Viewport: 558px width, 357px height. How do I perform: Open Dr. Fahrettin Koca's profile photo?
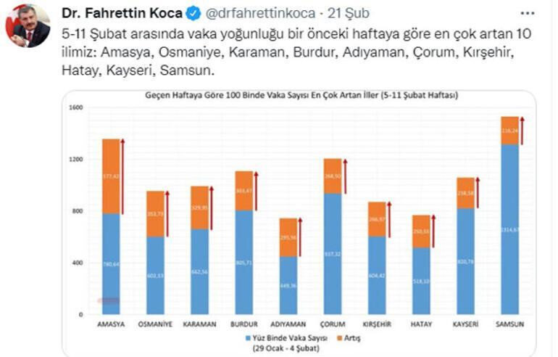pyautogui.click(x=28, y=26)
